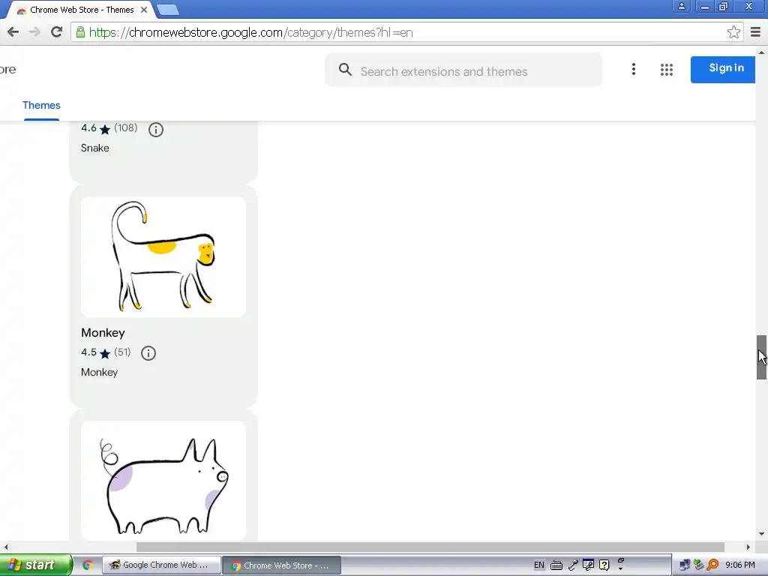Focus the Search extensions and themes field
The width and height of the screenshot is (768, 576).
(463, 70)
